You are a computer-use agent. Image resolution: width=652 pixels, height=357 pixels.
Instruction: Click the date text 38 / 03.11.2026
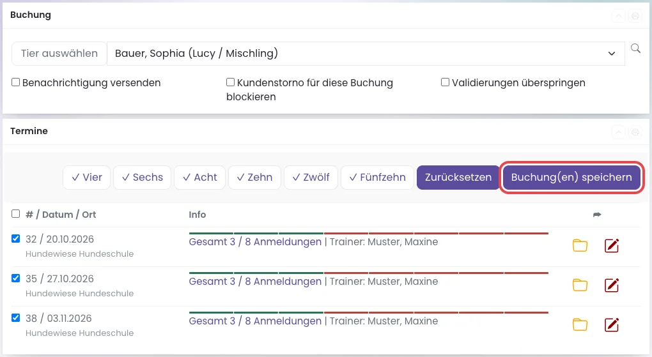click(58, 318)
